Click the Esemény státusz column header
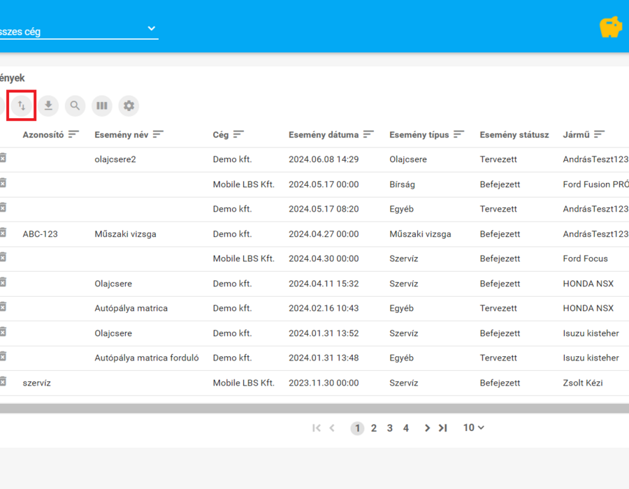This screenshot has height=489, width=629. coord(514,135)
